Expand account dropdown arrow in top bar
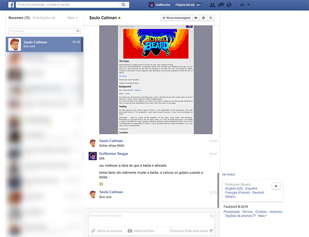This screenshot has width=309, height=237. pyautogui.click(x=249, y=4)
